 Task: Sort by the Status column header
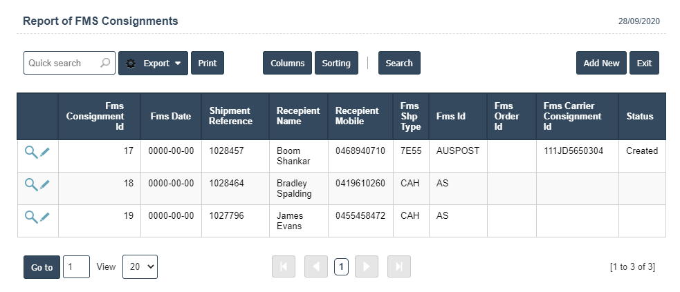point(639,117)
